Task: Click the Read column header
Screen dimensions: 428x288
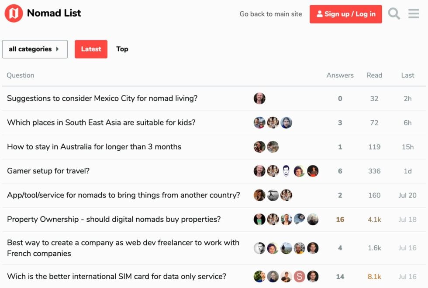Action: point(374,75)
